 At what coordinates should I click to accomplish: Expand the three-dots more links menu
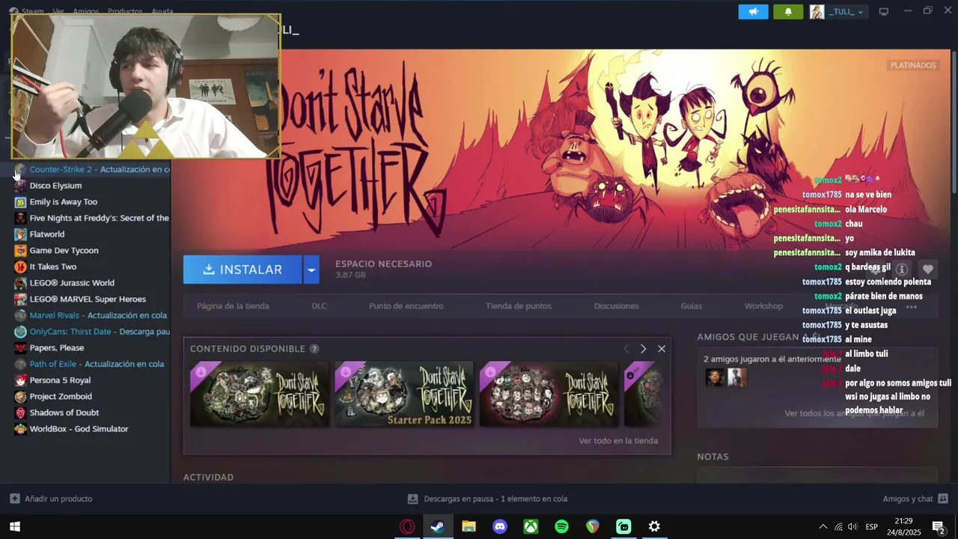[x=911, y=306]
